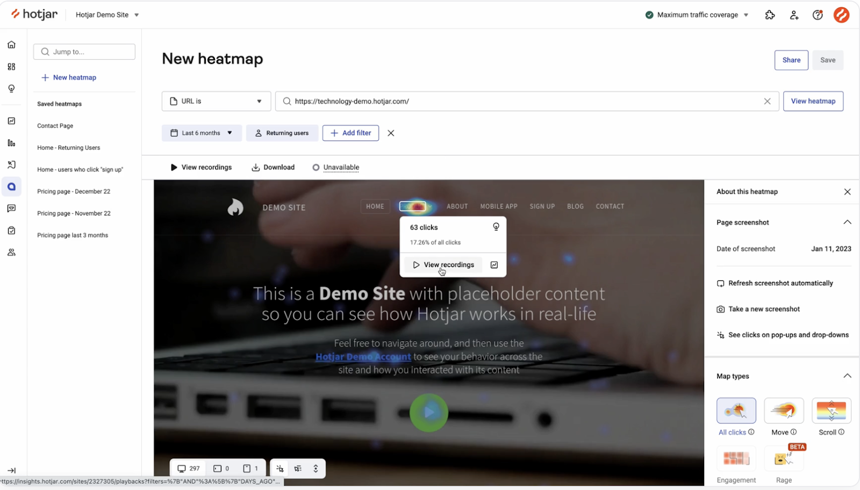This screenshot has width=860, height=490.
Task: Toggle the click cursor tool in bottom toolbar
Action: (x=280, y=469)
